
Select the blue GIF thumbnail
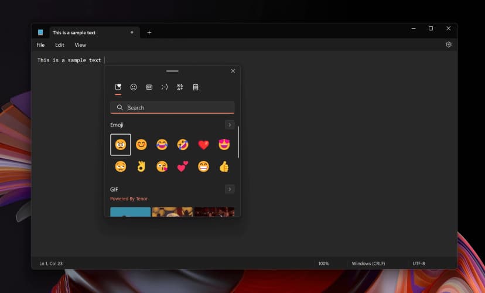131,212
